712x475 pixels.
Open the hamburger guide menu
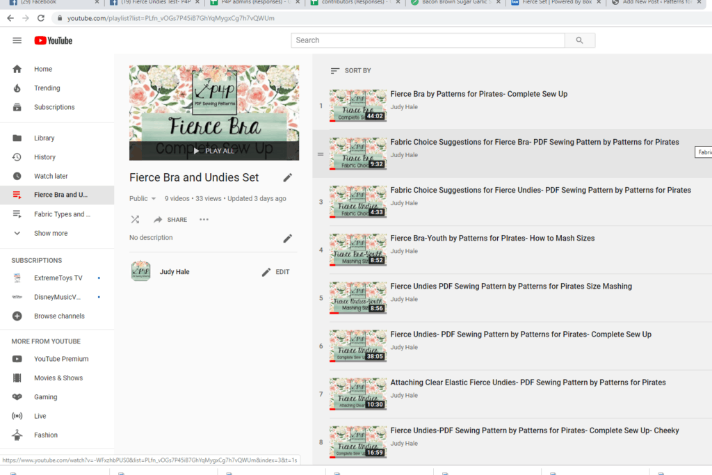click(17, 40)
